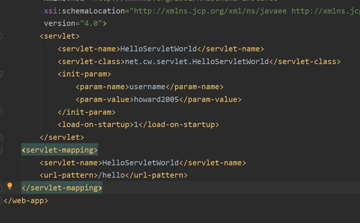Click the net.cw.servlet.HelloServletWorld class name
360x223 pixels.
[197, 61]
